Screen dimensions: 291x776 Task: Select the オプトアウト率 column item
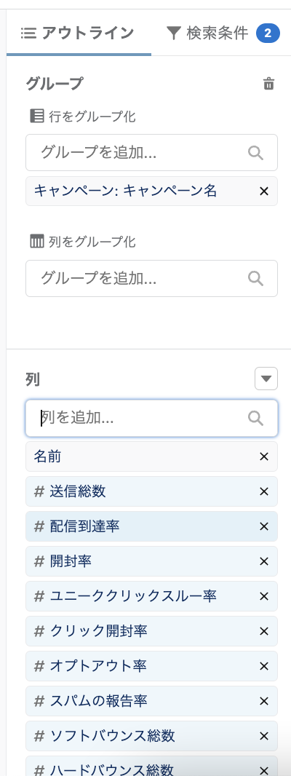(x=151, y=666)
